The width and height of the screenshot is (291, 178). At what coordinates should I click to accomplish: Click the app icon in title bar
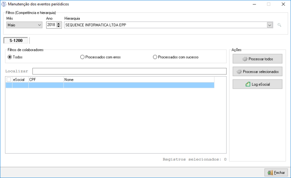[4, 4]
